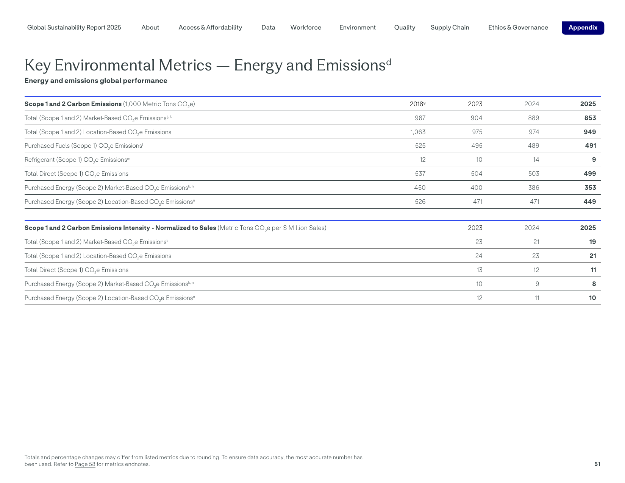Click the highlighted Appendix button
Screen dimensions: 625x483
583,28
